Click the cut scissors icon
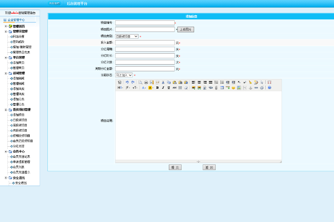Screen dimensions: 334x222 point(163,82)
